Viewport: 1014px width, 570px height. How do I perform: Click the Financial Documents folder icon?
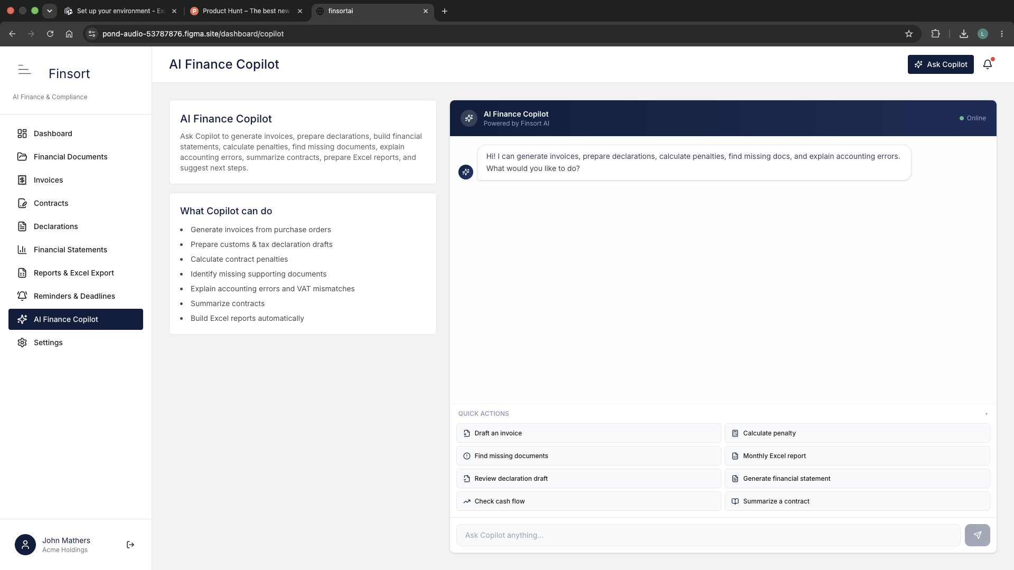22,157
